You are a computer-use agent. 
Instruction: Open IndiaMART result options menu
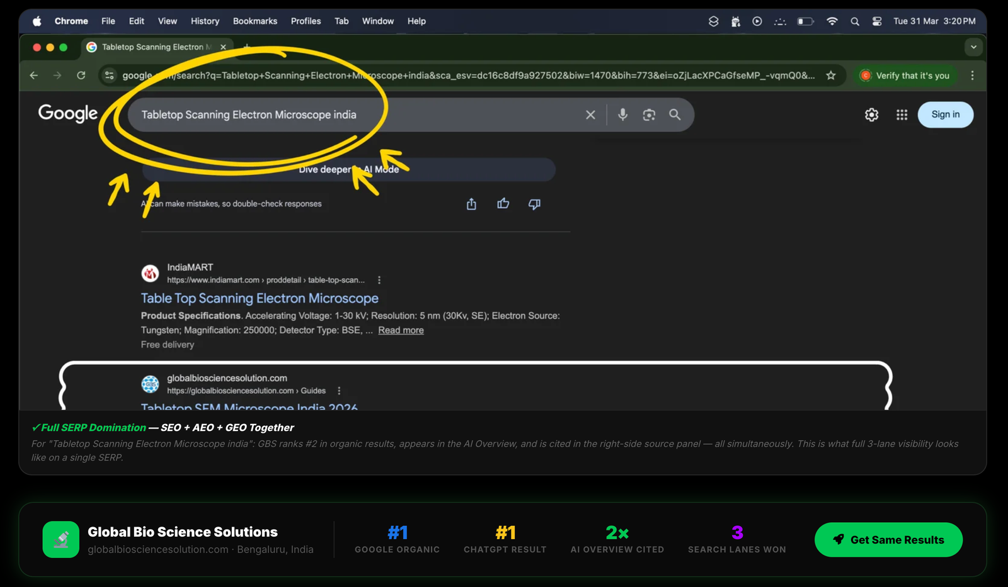[x=379, y=280]
